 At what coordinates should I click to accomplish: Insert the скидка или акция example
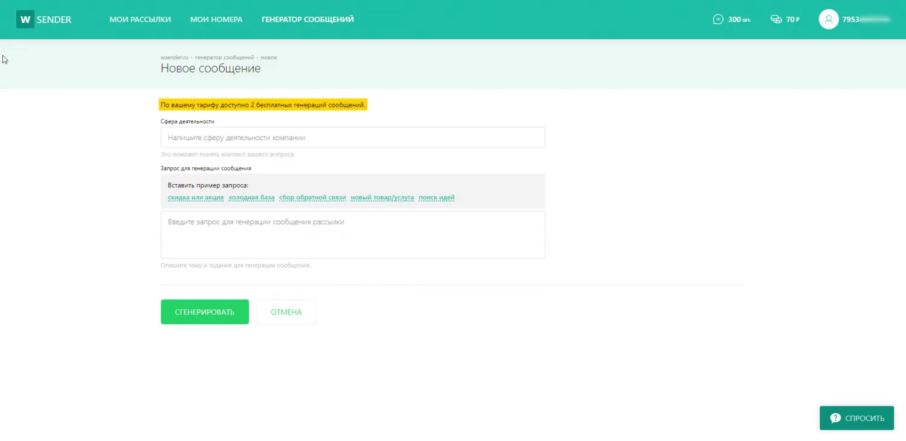(196, 198)
